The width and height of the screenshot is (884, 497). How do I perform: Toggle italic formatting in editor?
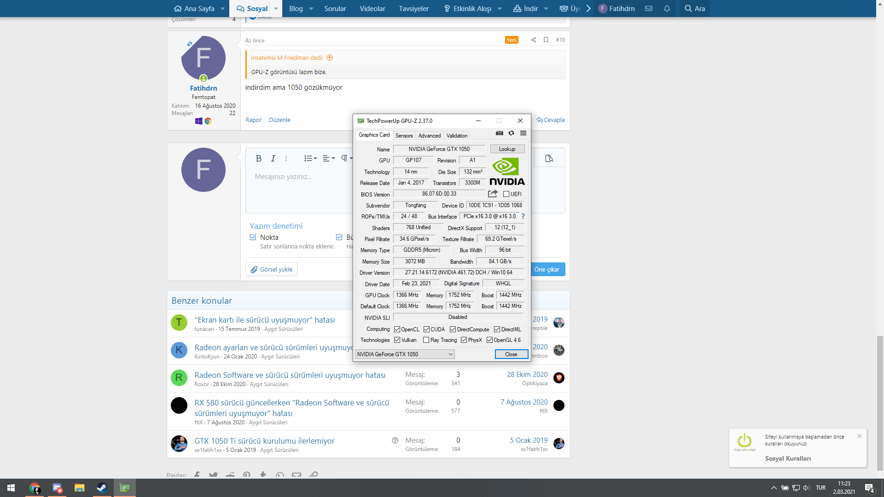point(273,158)
